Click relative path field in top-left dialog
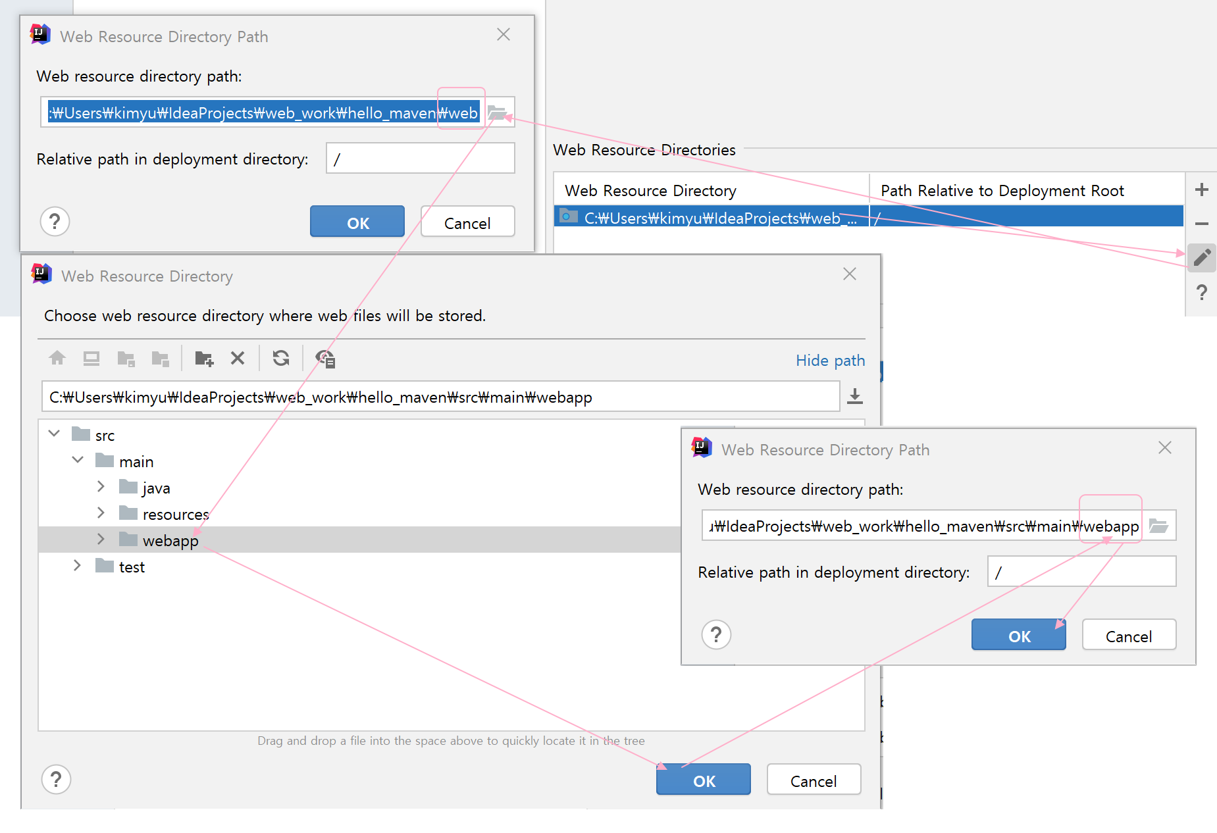 [x=421, y=159]
